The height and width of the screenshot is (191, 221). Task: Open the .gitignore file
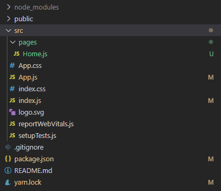29,147
